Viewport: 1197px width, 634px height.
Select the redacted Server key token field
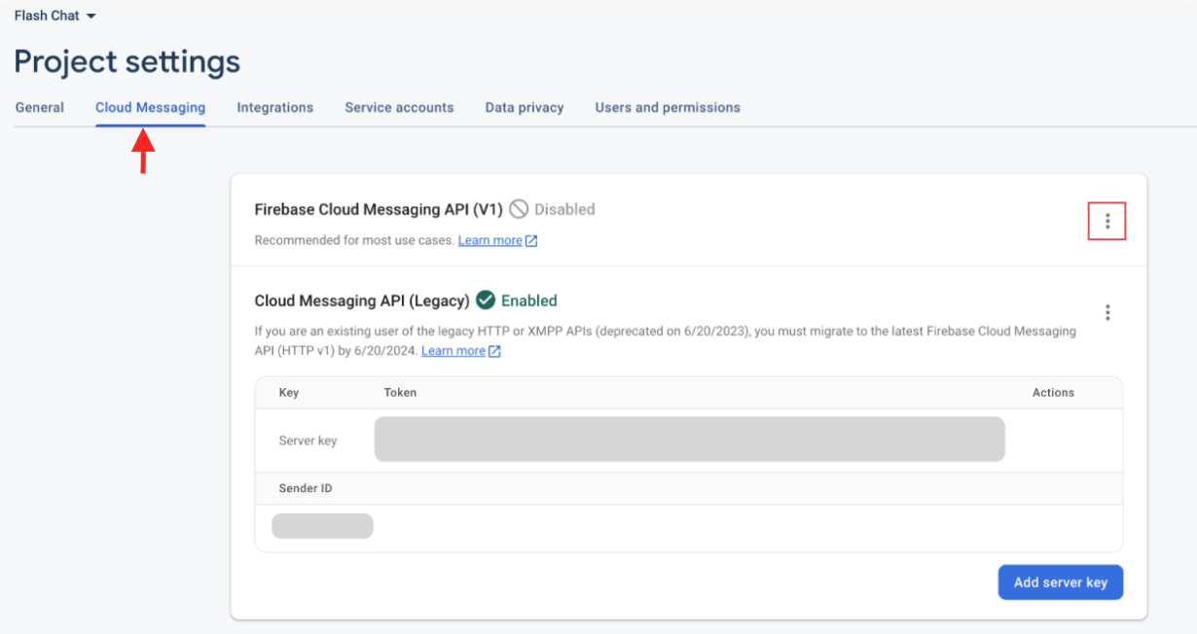point(689,440)
